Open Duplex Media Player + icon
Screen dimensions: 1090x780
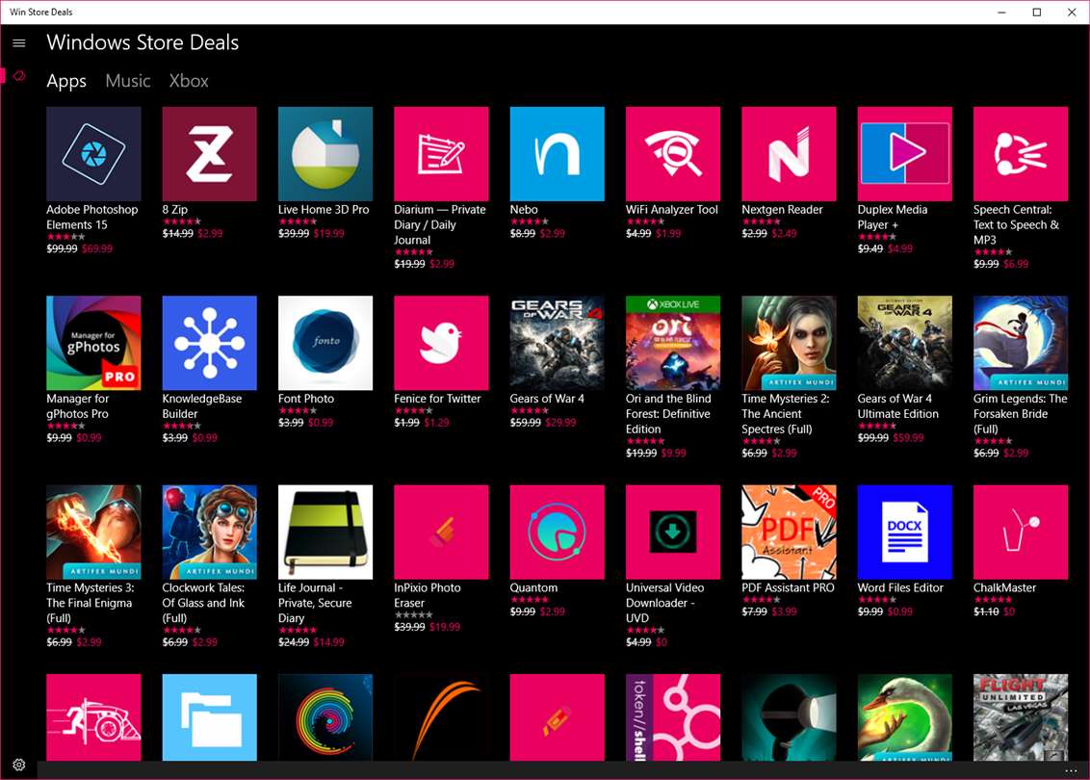[x=904, y=154]
